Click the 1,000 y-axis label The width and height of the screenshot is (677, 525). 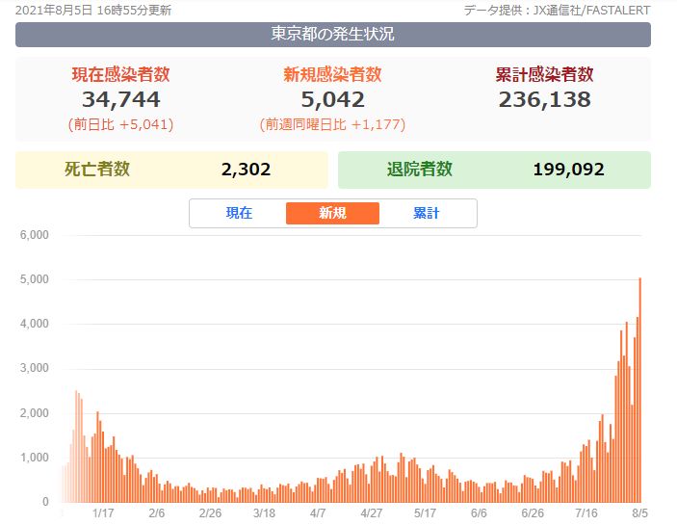coord(34,458)
